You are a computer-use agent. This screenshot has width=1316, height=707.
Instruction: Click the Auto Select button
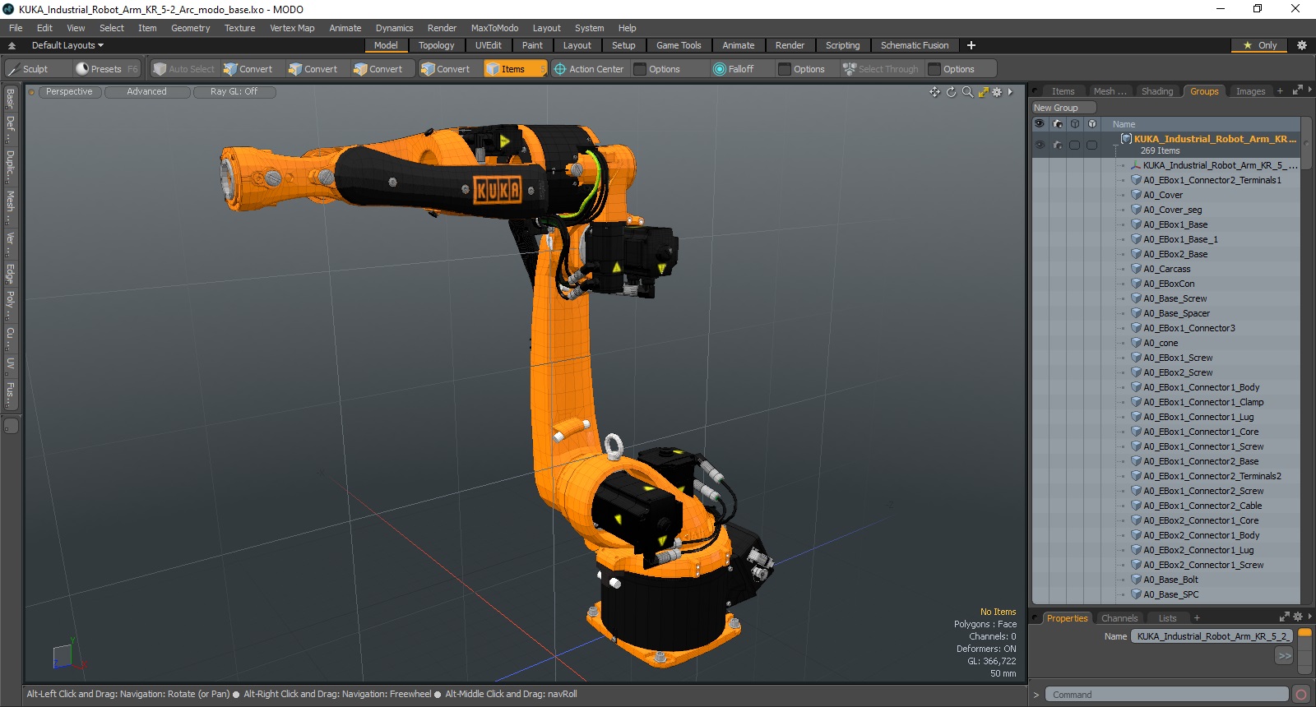[183, 69]
